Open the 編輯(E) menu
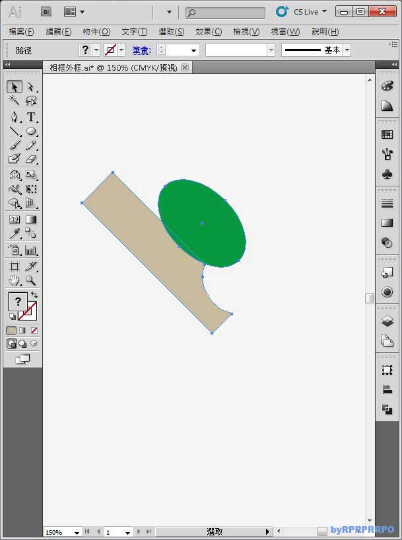This screenshot has width=402, height=540. 59,32
